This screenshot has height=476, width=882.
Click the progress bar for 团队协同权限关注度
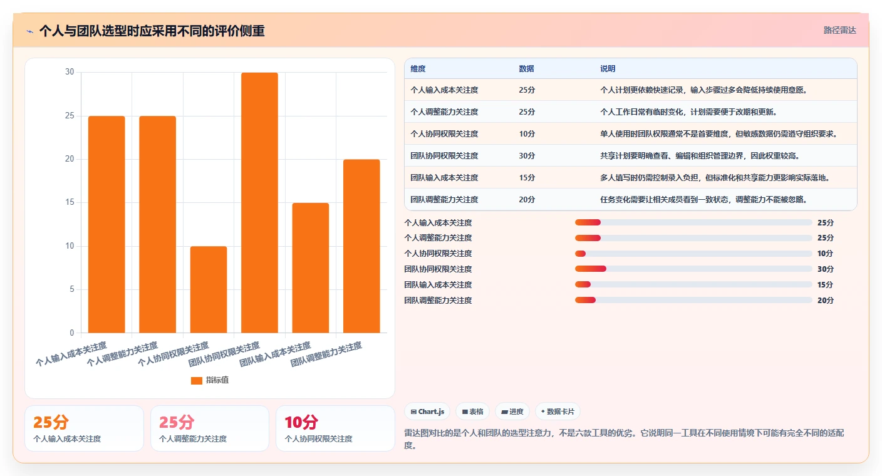point(693,269)
